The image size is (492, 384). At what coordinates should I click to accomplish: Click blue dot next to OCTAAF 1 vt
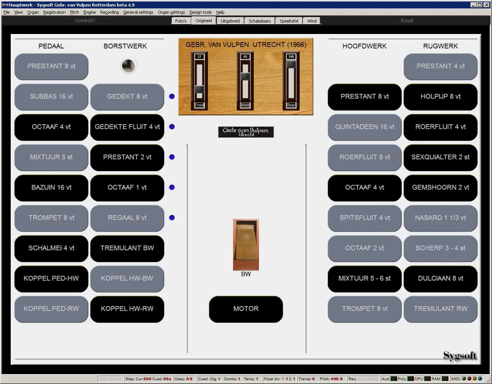click(172, 187)
